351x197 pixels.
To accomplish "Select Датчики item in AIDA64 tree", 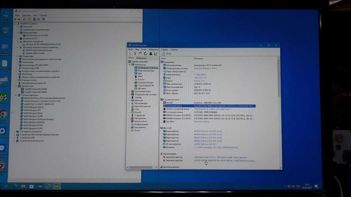I will click(x=140, y=89).
